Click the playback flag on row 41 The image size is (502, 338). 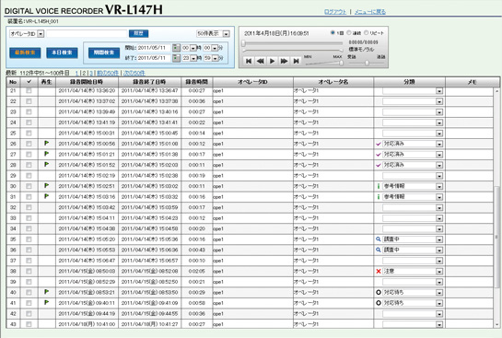[x=47, y=302]
